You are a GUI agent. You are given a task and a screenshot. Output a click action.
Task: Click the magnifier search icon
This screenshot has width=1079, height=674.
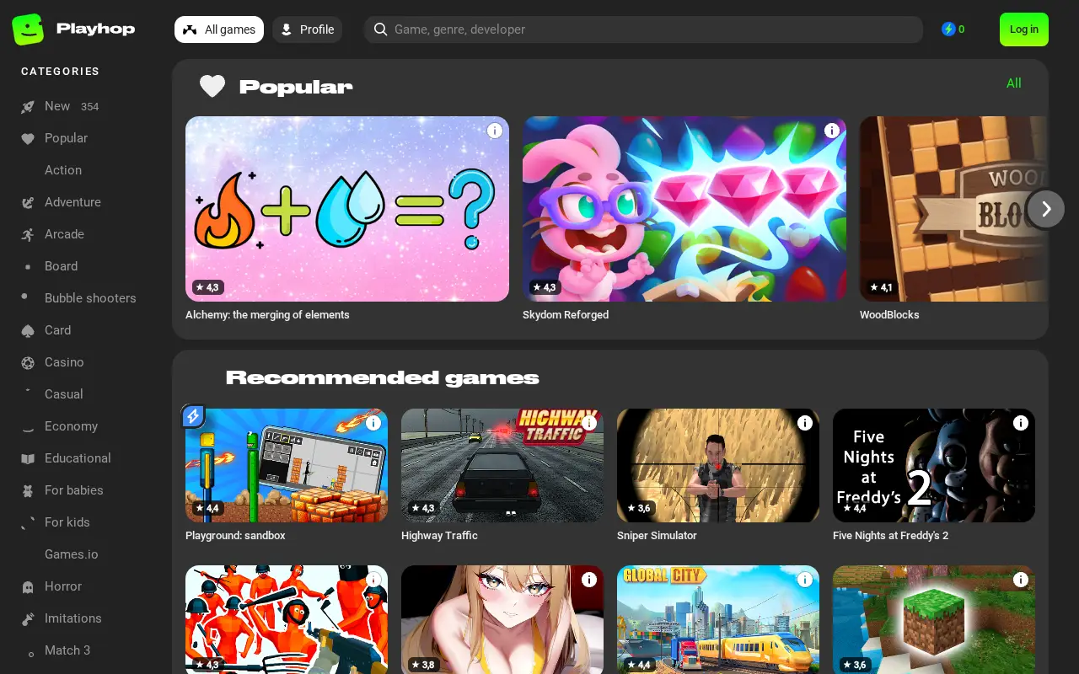[x=381, y=29]
